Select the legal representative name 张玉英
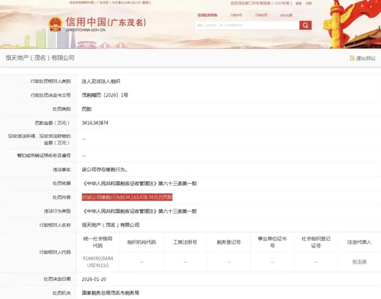 [x=359, y=262]
